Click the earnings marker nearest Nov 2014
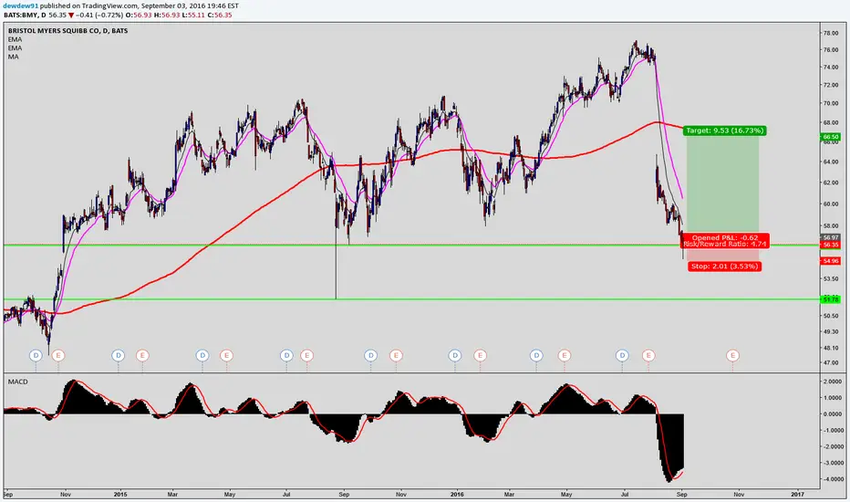 [x=58, y=355]
